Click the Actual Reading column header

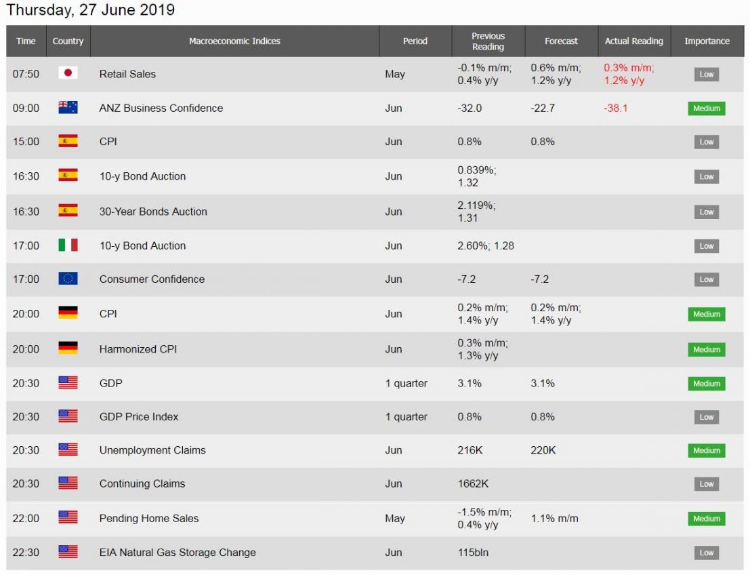(633, 41)
